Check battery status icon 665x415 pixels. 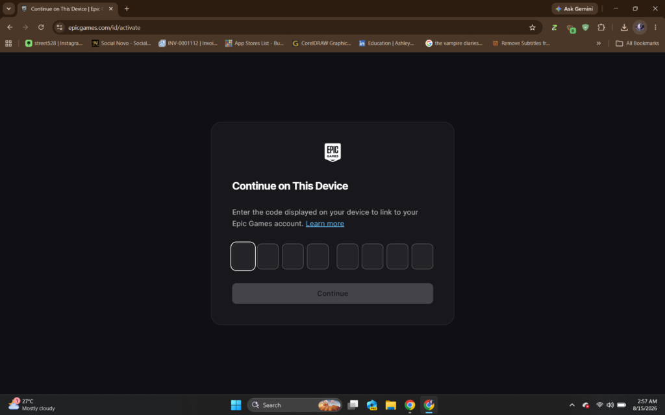(621, 405)
